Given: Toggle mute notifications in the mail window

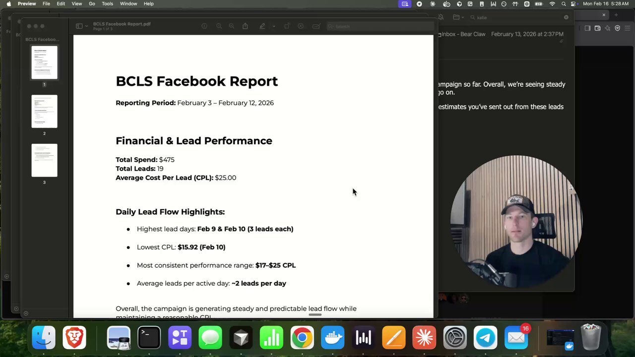Looking at the screenshot, I should 441,16.
